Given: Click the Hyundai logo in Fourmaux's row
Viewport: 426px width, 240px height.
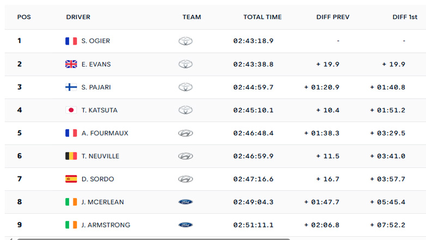Looking at the screenshot, I should 185,133.
